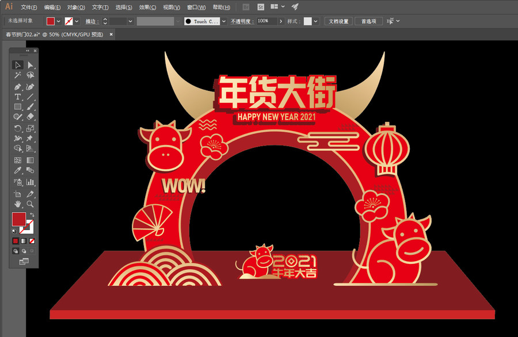Screen dimensions: 518x337
Task: Reset to default fill and stroke
Action: click(x=14, y=231)
